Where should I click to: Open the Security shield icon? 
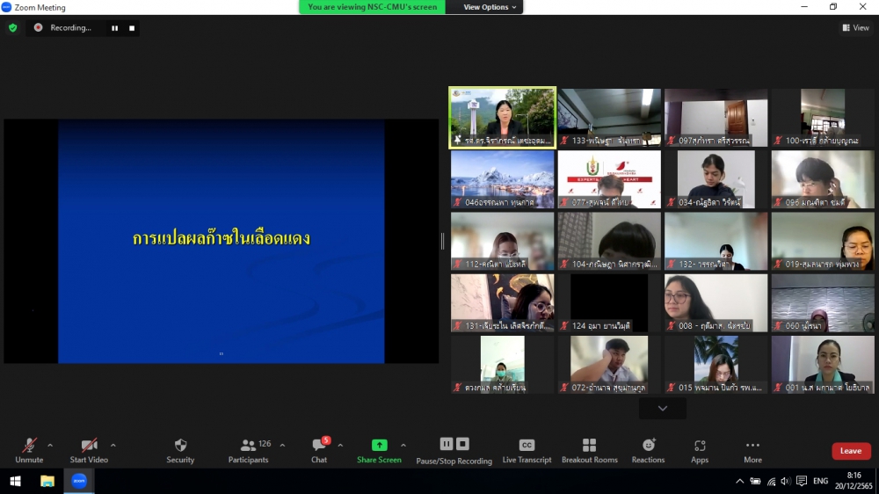[x=180, y=446]
